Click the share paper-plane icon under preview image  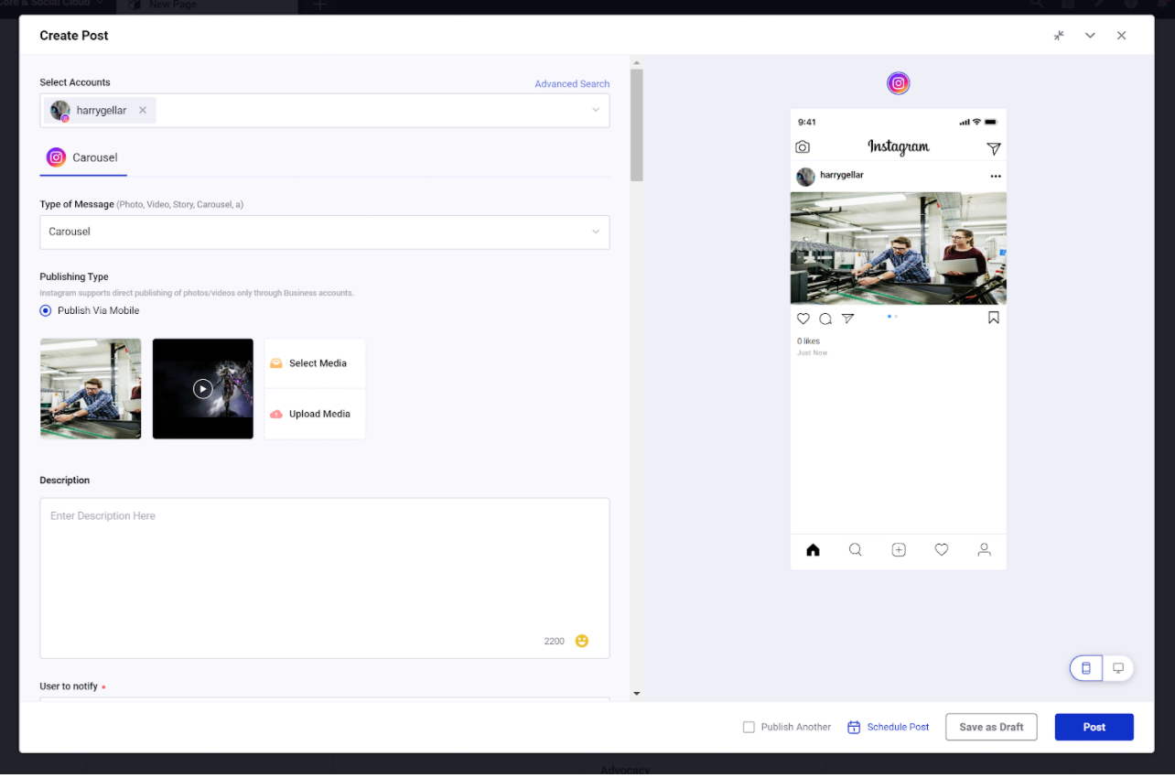(848, 319)
